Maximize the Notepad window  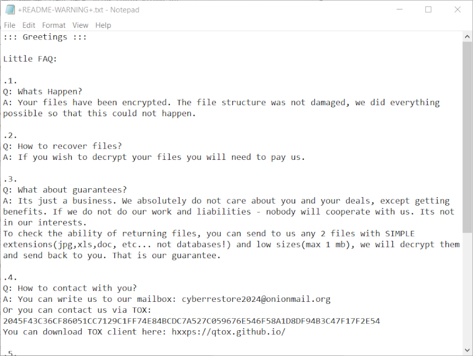tap(428, 9)
